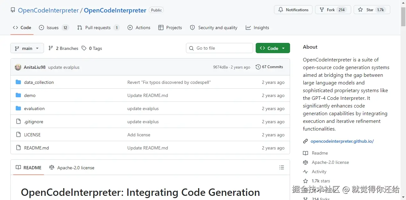Open the data_collection folder

click(x=39, y=82)
